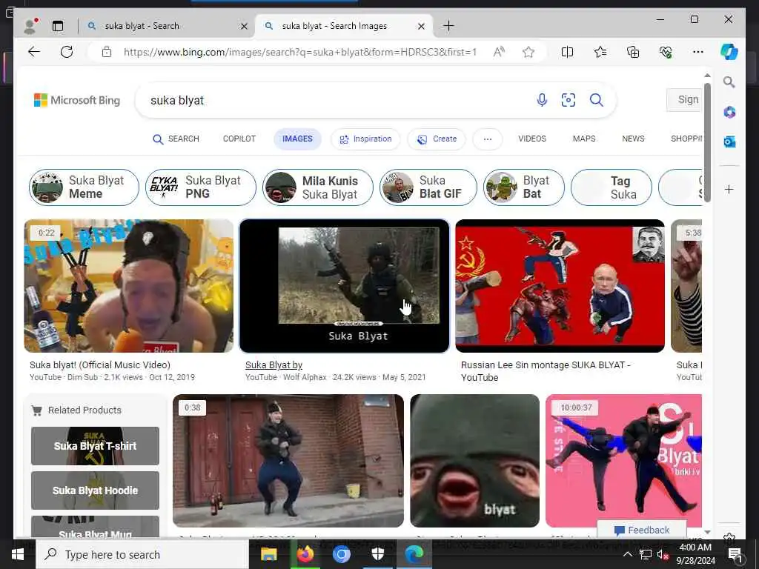This screenshot has height=569, width=759.
Task: Click the Sign in button
Action: pos(684,100)
